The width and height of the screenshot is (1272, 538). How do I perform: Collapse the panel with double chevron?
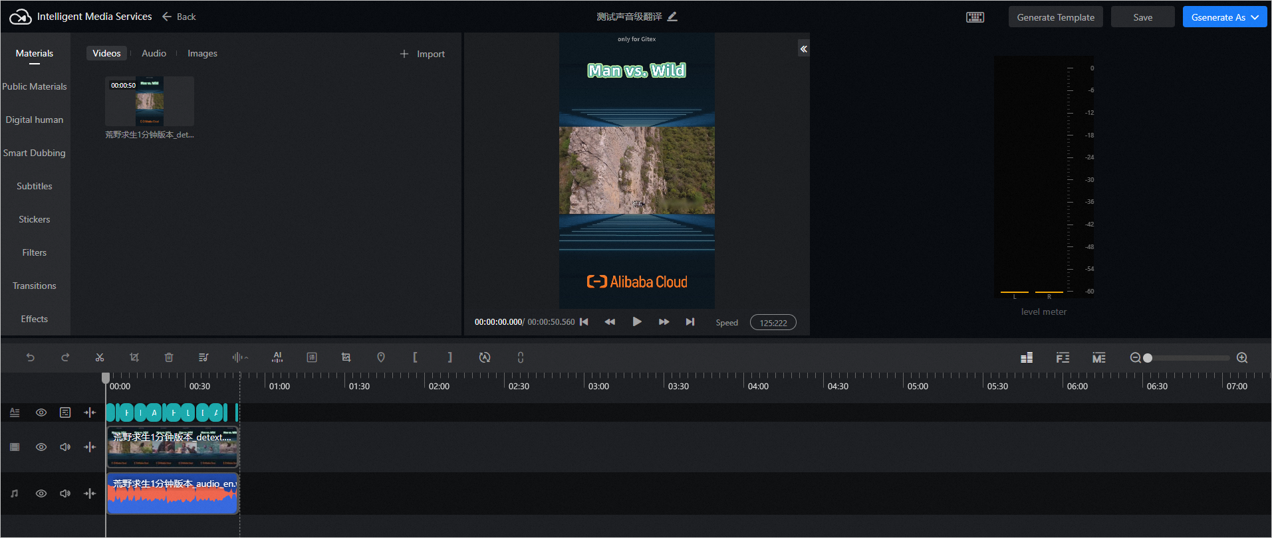click(803, 49)
